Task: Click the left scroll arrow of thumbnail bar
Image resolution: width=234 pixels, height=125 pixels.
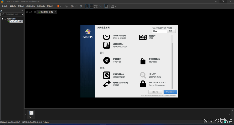Action: pyautogui.click(x=26, y=114)
